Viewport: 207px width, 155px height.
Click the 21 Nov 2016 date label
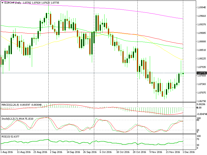coord(173,152)
